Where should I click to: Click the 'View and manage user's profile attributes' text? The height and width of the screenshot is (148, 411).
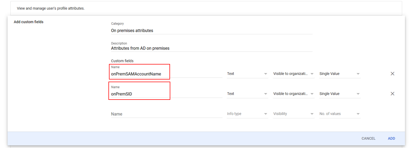coord(51,8)
